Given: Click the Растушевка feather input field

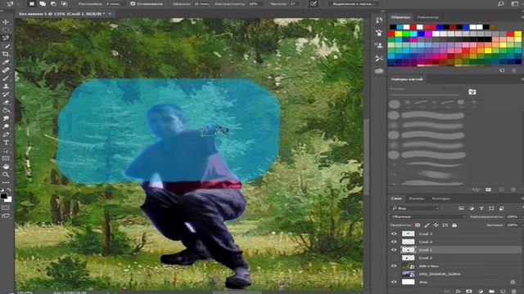Looking at the screenshot, I should coord(115,3).
